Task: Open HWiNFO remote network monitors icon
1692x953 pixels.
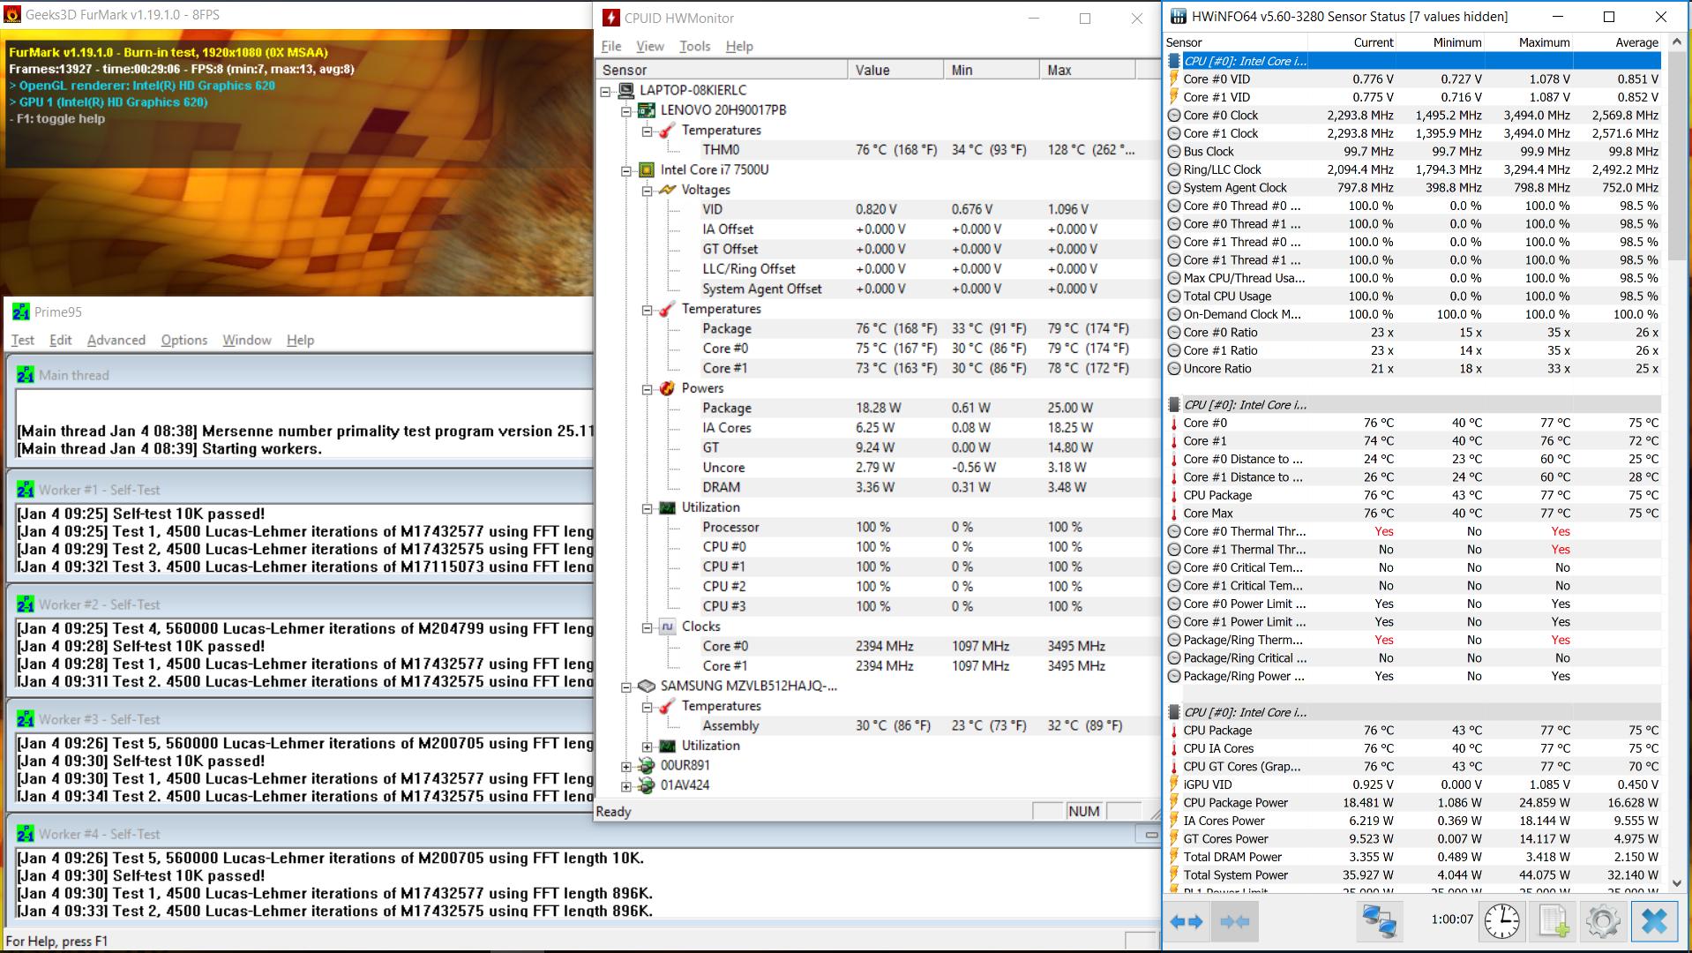Action: [1379, 922]
